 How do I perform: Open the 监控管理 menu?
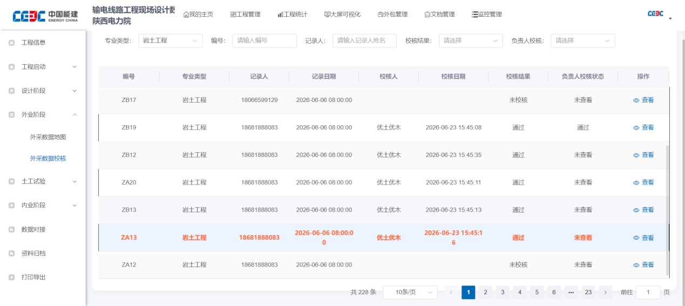pyautogui.click(x=486, y=15)
